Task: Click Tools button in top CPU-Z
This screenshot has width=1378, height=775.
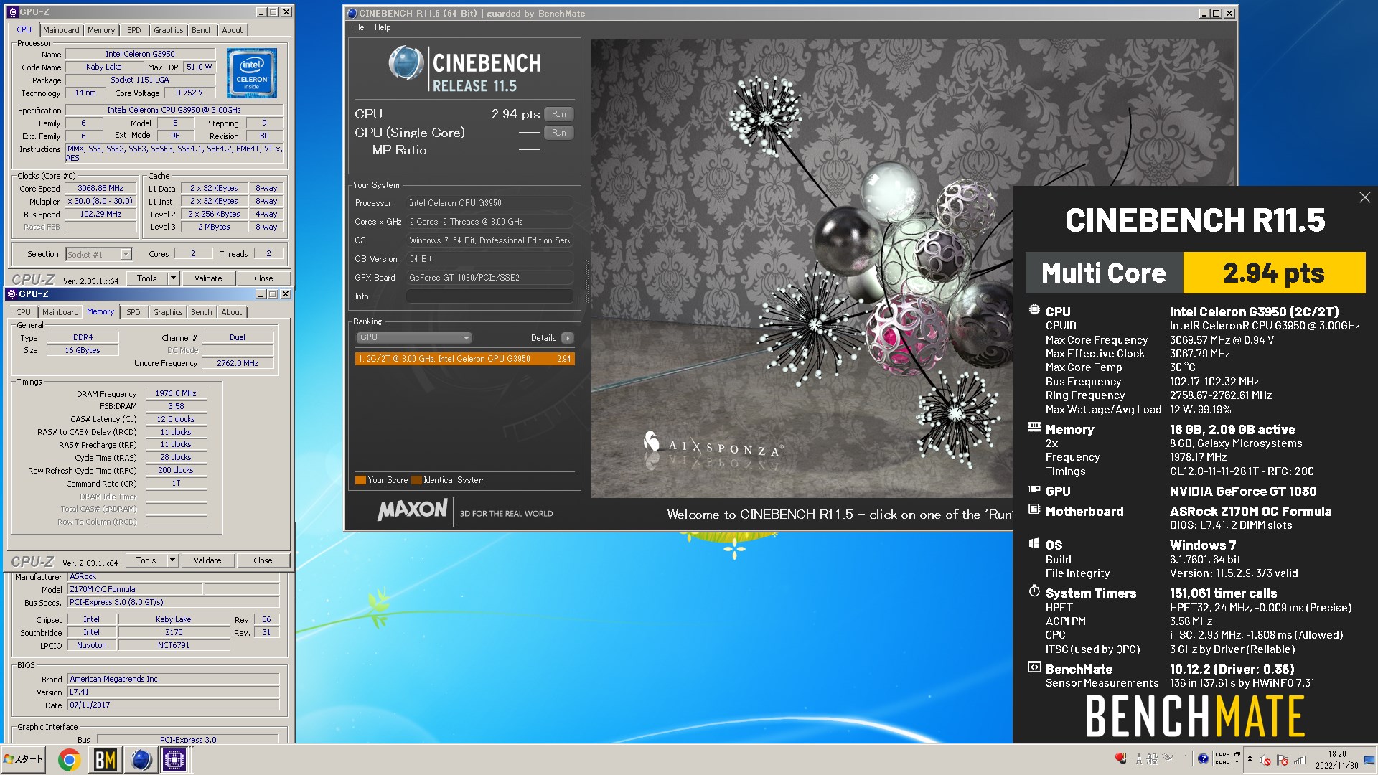Action: pos(147,278)
